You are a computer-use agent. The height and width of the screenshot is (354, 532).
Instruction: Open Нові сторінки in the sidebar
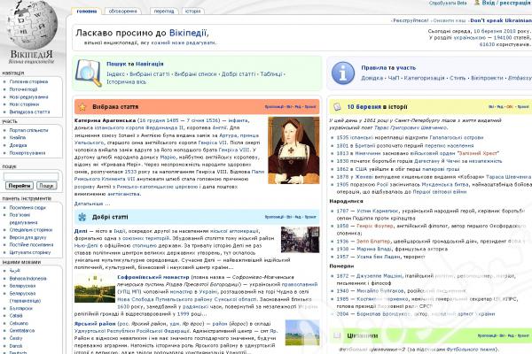24,104
